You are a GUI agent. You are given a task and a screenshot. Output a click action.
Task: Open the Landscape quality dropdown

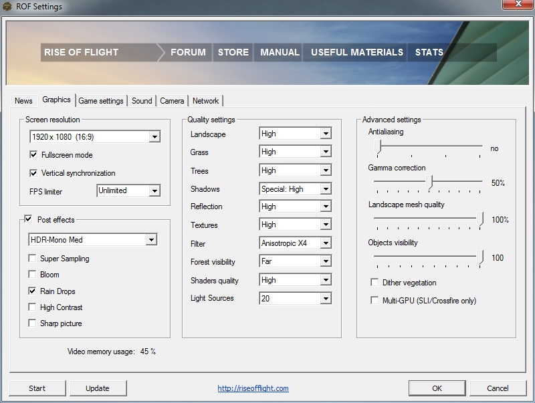(295, 134)
